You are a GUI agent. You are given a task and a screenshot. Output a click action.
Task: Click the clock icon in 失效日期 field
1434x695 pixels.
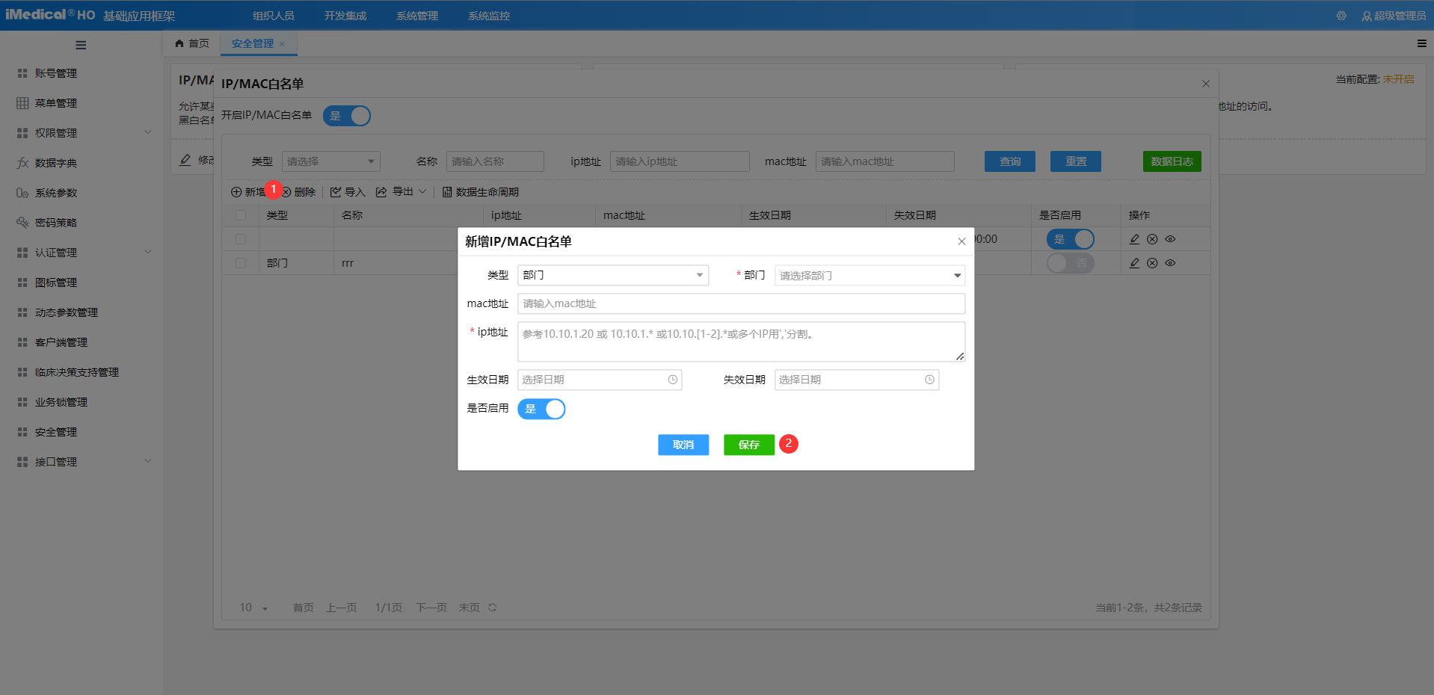tap(929, 380)
